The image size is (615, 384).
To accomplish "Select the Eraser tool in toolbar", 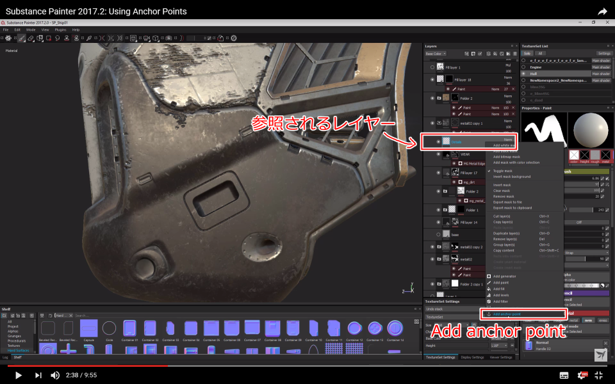I will point(31,38).
